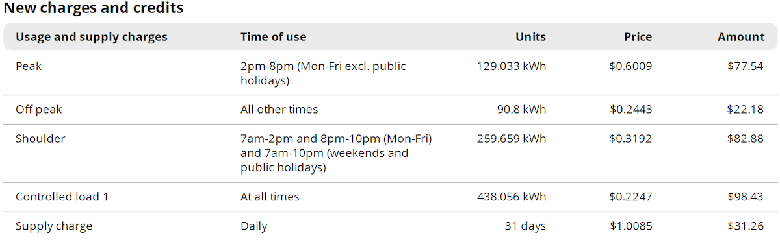Image resolution: width=780 pixels, height=242 pixels.
Task: Click the Peak price $0.6009
Action: pos(630,66)
